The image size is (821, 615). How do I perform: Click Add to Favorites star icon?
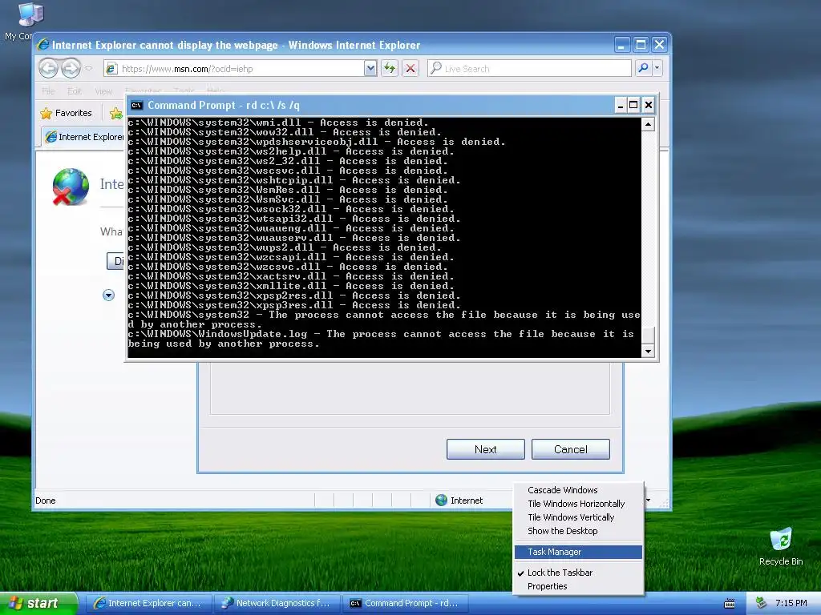pos(115,113)
